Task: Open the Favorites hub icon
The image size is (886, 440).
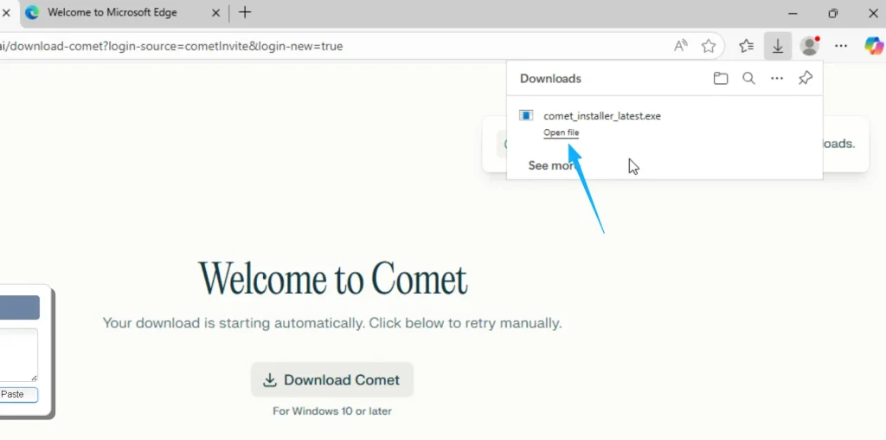Action: coord(747,46)
